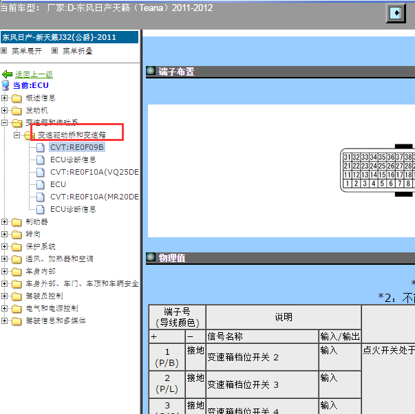415x414 pixels.
Task: Click the arrow icon button at top right
Action: point(396,13)
